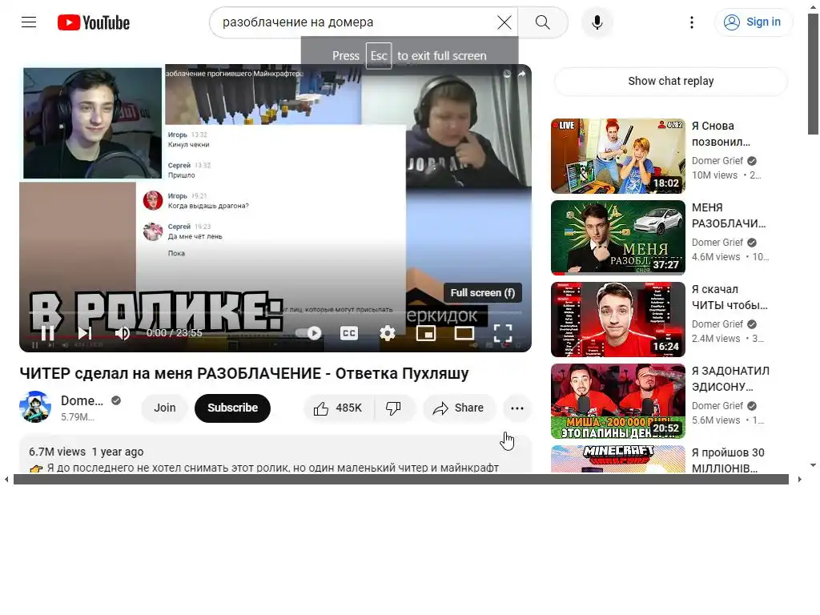Switch to theater mode
The image size is (820, 615).
click(x=464, y=332)
